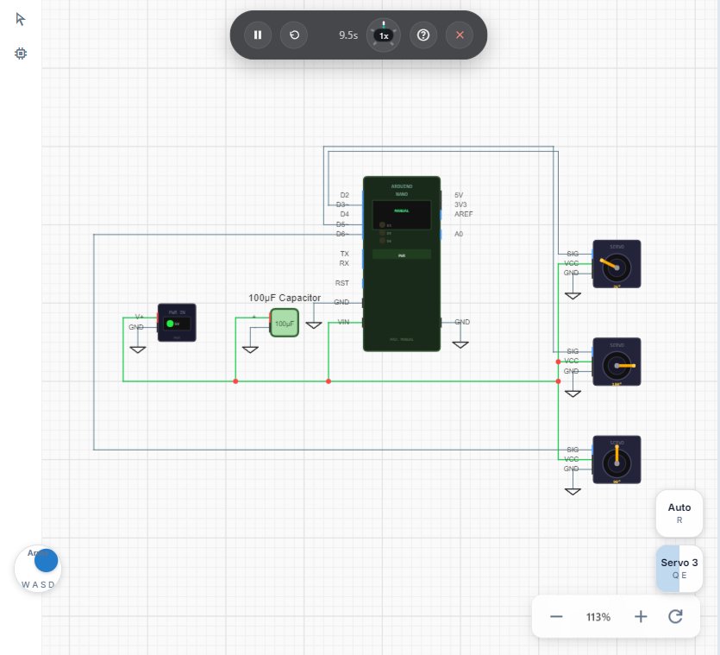Image resolution: width=720 pixels, height=655 pixels.
Task: Click the RST pin label
Action: 342,283
